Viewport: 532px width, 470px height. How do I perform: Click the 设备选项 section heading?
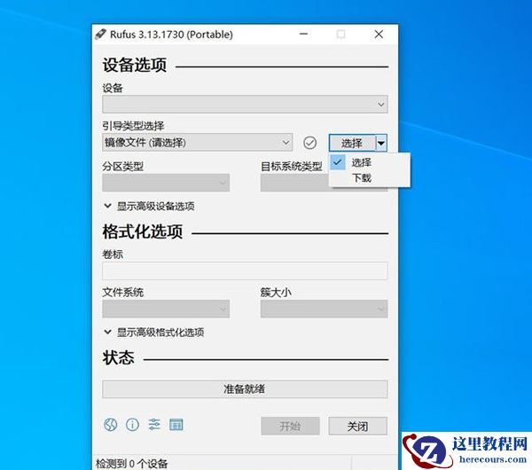point(135,65)
